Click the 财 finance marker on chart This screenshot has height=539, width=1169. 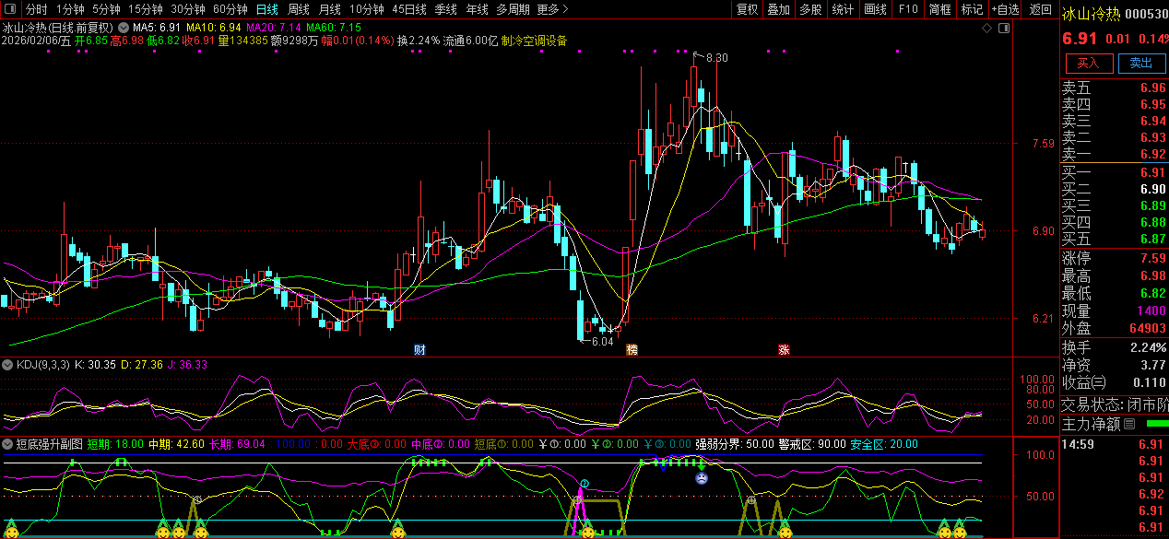click(420, 350)
